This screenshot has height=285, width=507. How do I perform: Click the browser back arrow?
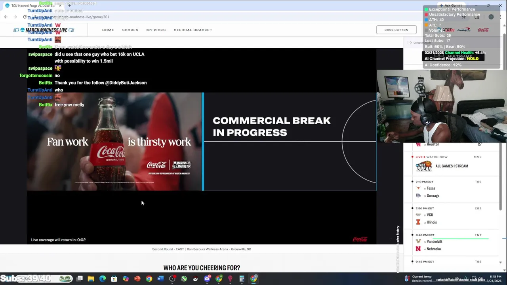coord(6,17)
